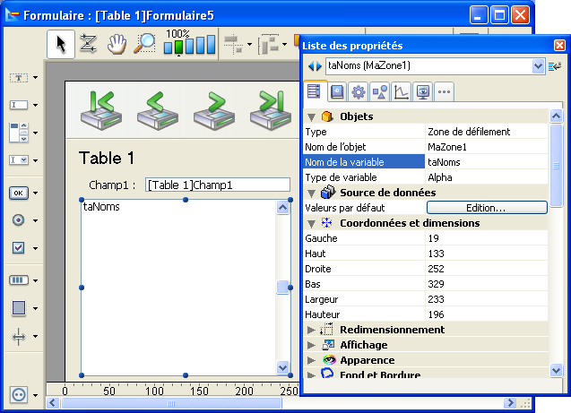Click the Gauche value field
This screenshot has width=571, height=413.
[486, 238]
